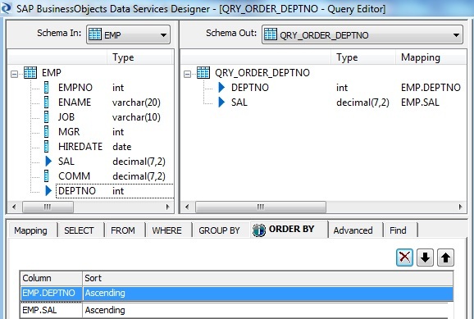The height and width of the screenshot is (319, 474).
Task: Click the ORDER BY tab's indicator icon
Action: 259,230
